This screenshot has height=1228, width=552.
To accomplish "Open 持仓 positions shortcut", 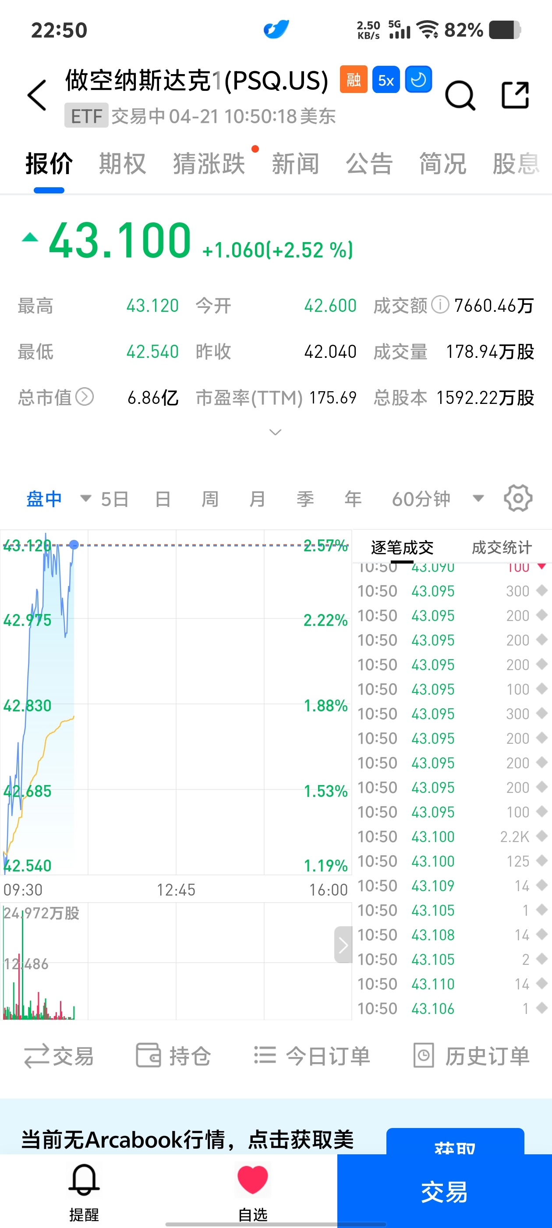I will coord(173,1056).
